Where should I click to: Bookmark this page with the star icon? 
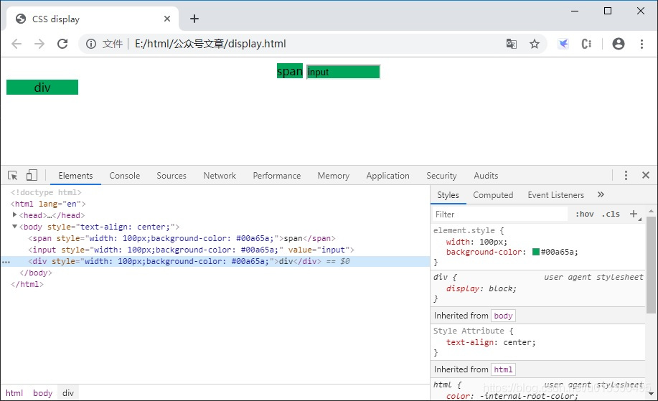coord(534,44)
